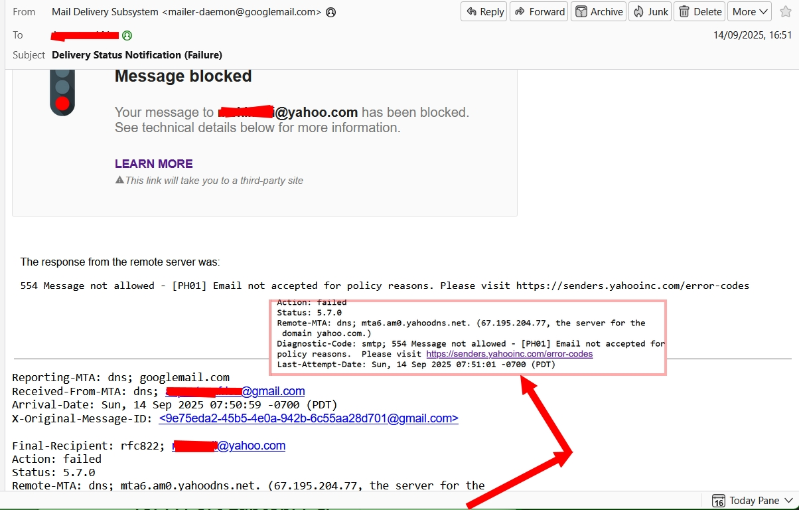
Task: Click the 'Arrival-Date' line
Action: tap(175, 404)
